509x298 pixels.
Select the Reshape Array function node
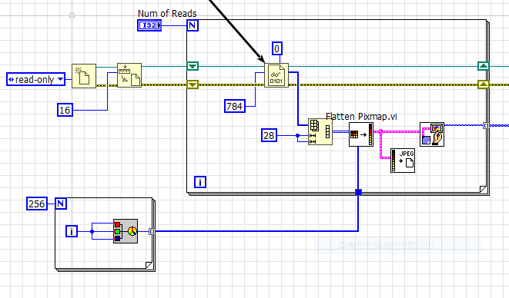(320, 131)
